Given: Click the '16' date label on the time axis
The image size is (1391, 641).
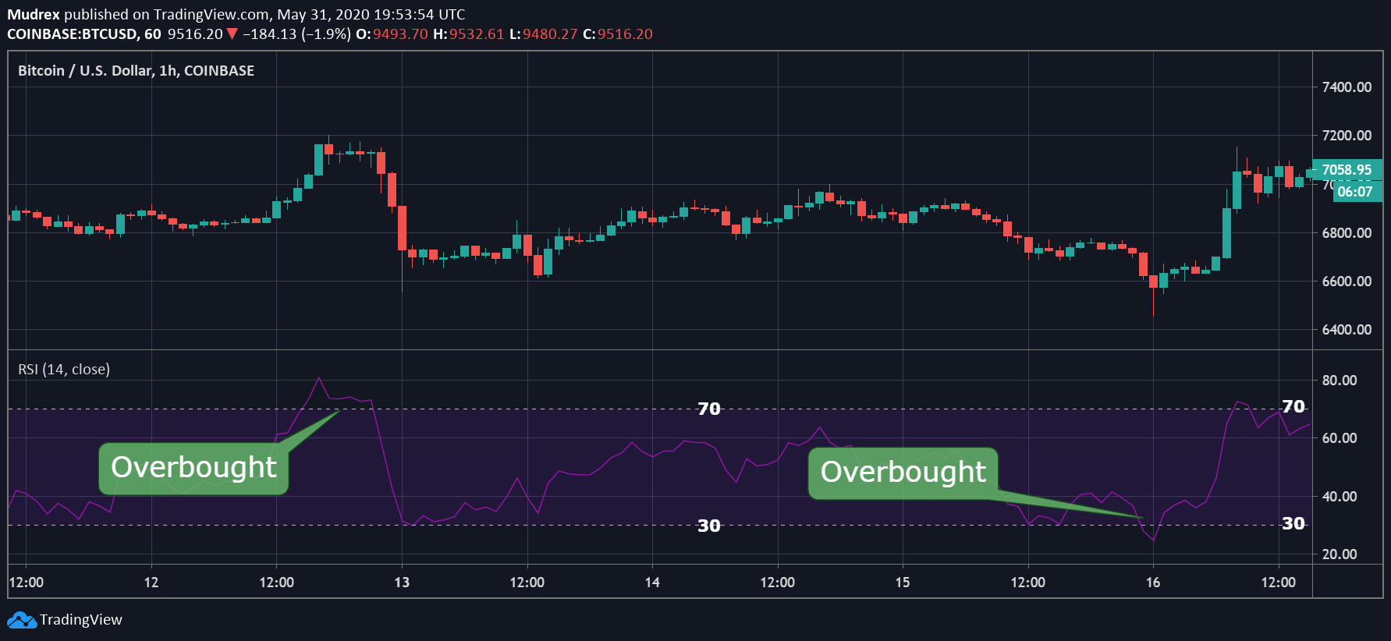Looking at the screenshot, I should pyautogui.click(x=1153, y=583).
